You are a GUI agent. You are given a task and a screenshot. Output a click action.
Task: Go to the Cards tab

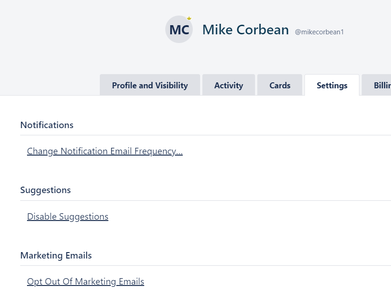280,85
